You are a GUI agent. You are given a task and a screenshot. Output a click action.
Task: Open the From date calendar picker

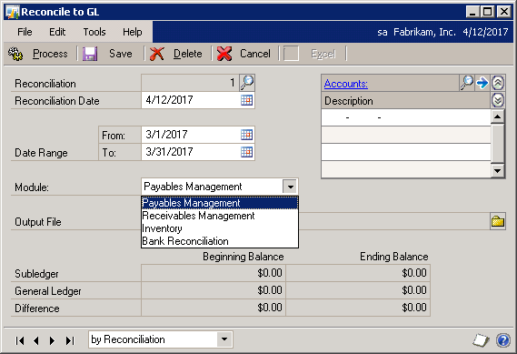pos(246,135)
